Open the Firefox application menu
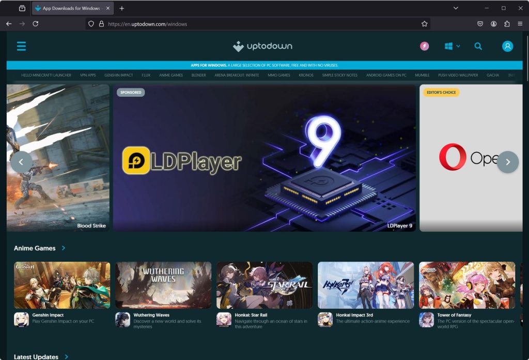Image resolution: width=529 pixels, height=360 pixels. pyautogui.click(x=520, y=24)
